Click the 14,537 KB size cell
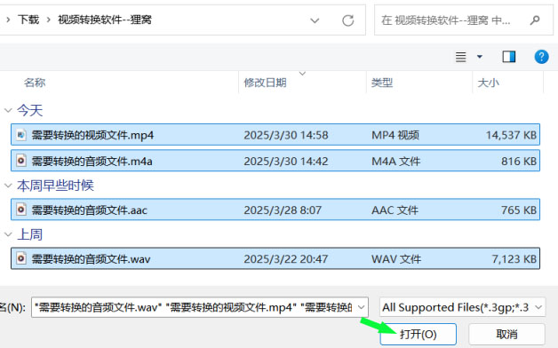Viewport: 558px width, 348px height. coord(512,135)
